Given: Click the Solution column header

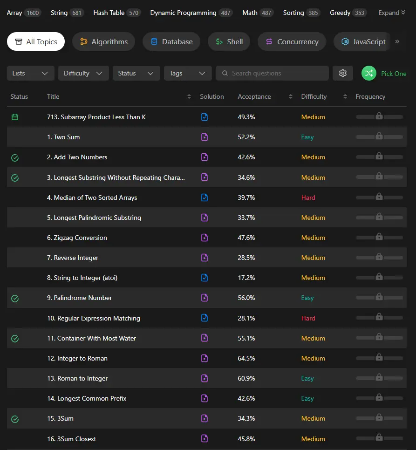Looking at the screenshot, I should pos(212,96).
